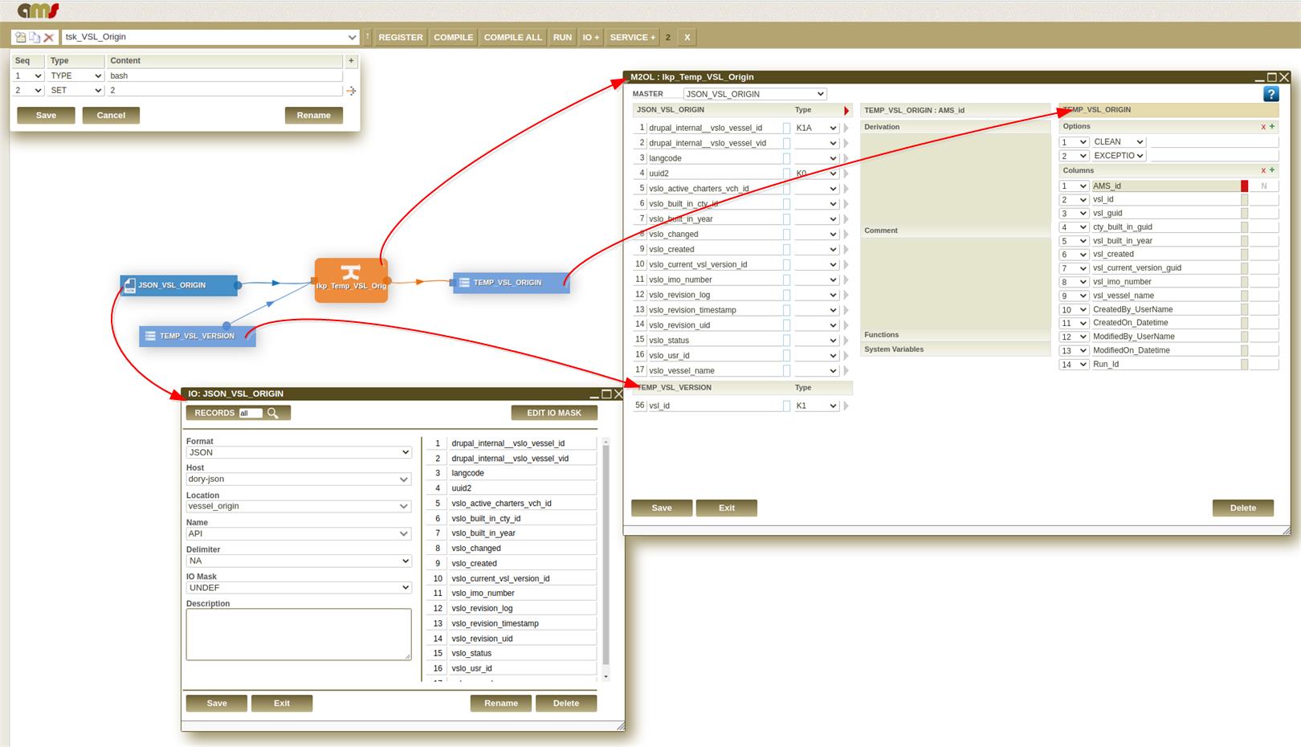Toggle checkbox for uuid2 row
Image resolution: width=1301 pixels, height=747 pixels.
[786, 173]
